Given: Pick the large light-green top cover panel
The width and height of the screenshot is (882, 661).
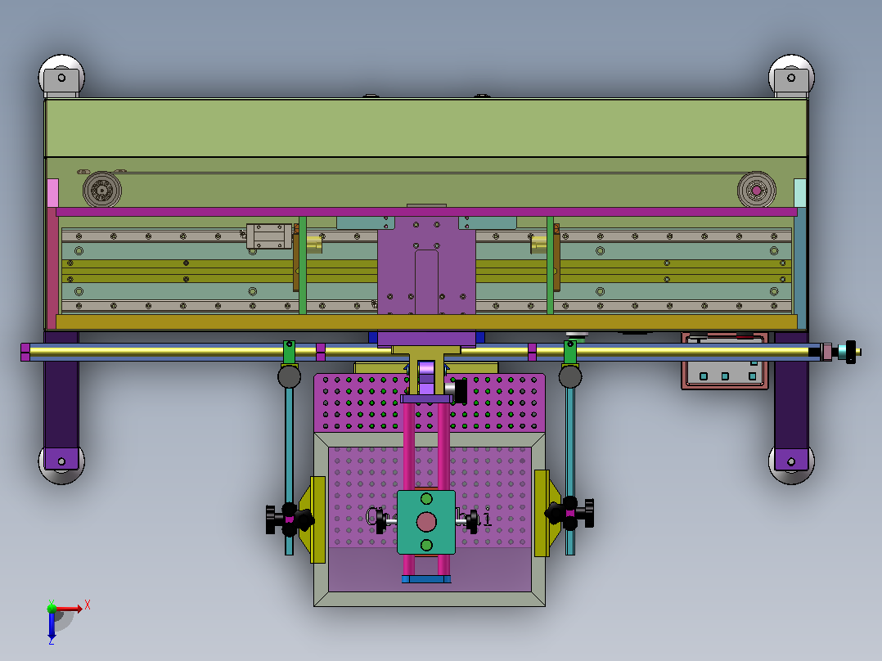Looking at the screenshot, I should pyautogui.click(x=425, y=128).
